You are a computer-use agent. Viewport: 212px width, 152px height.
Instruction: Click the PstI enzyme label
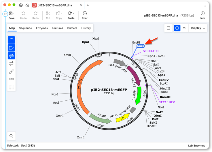pos(155,119)
